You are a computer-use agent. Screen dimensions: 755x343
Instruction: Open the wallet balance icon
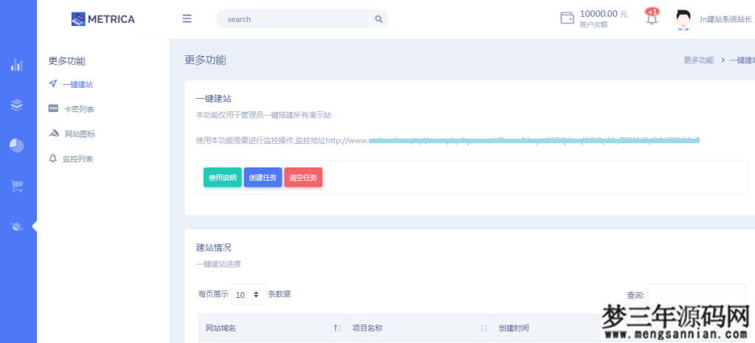[x=567, y=18]
